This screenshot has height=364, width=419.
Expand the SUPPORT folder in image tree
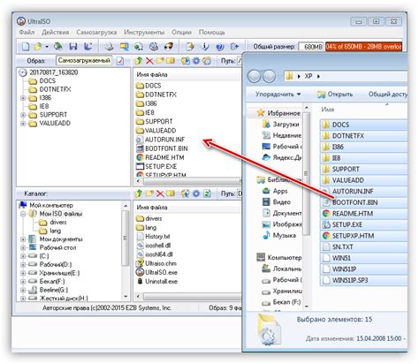23,115
